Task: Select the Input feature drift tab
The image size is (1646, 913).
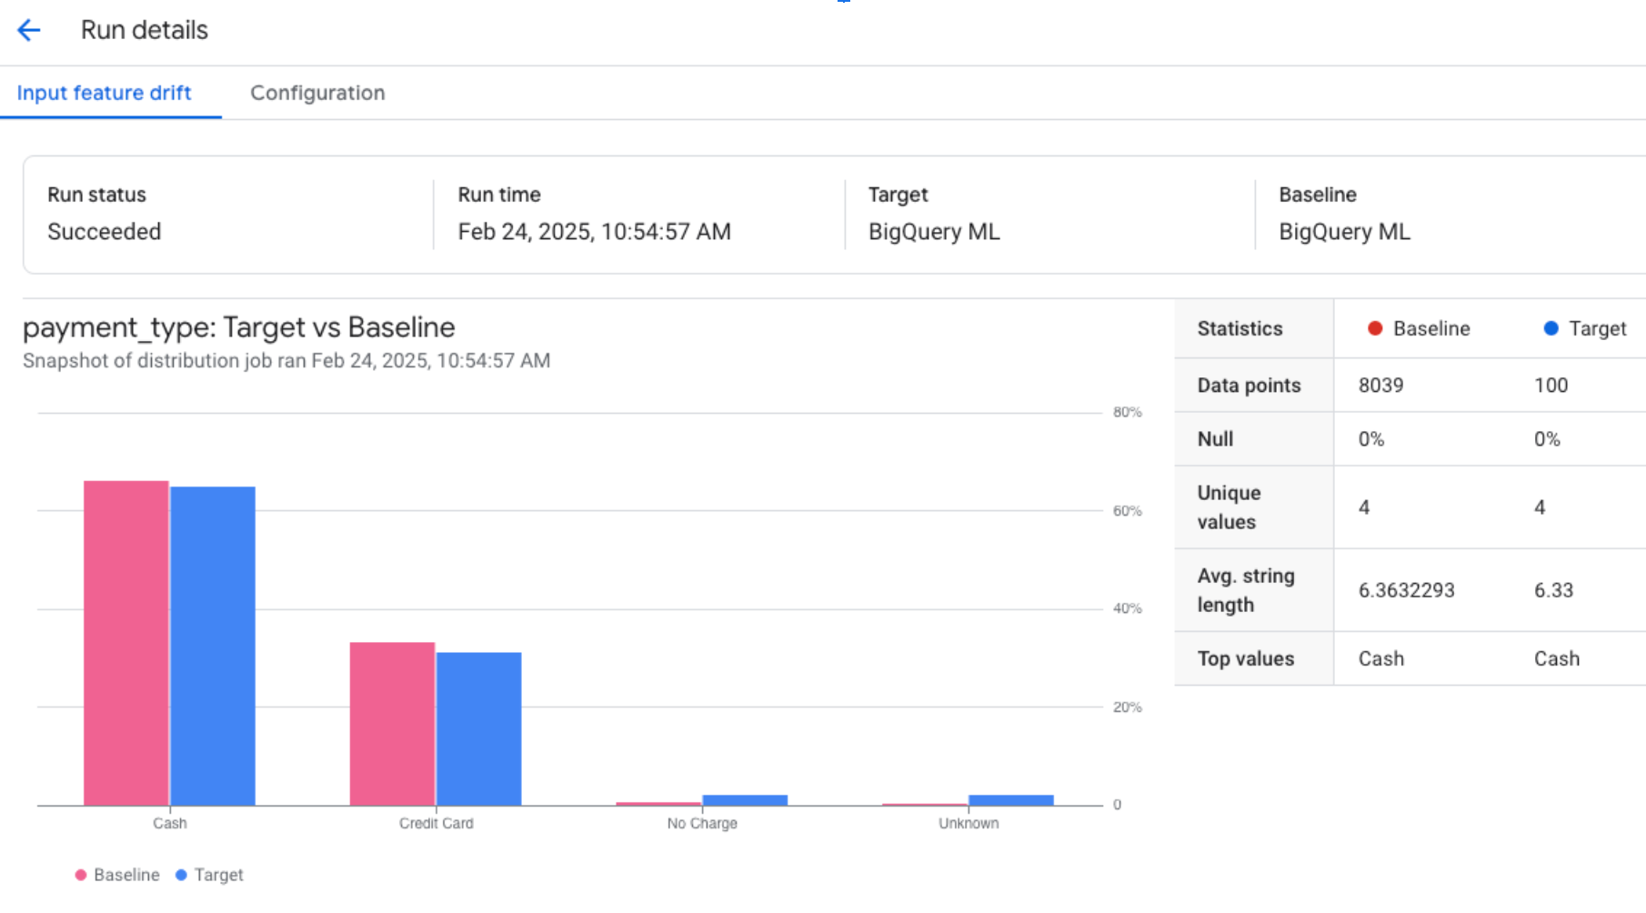Action: (105, 93)
